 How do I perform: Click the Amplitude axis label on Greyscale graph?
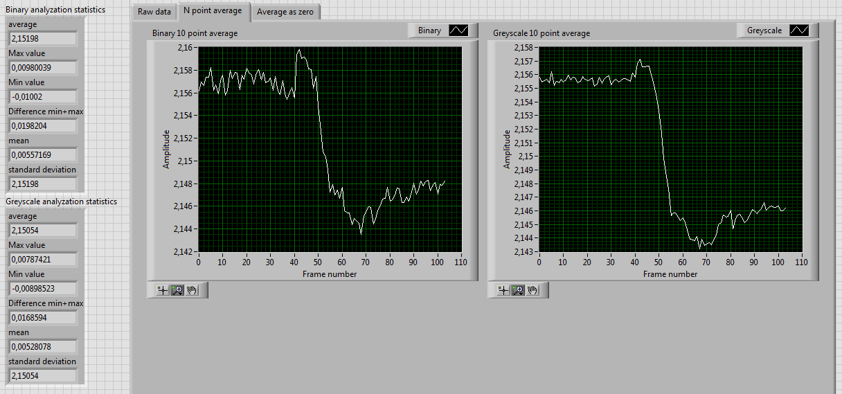point(507,150)
